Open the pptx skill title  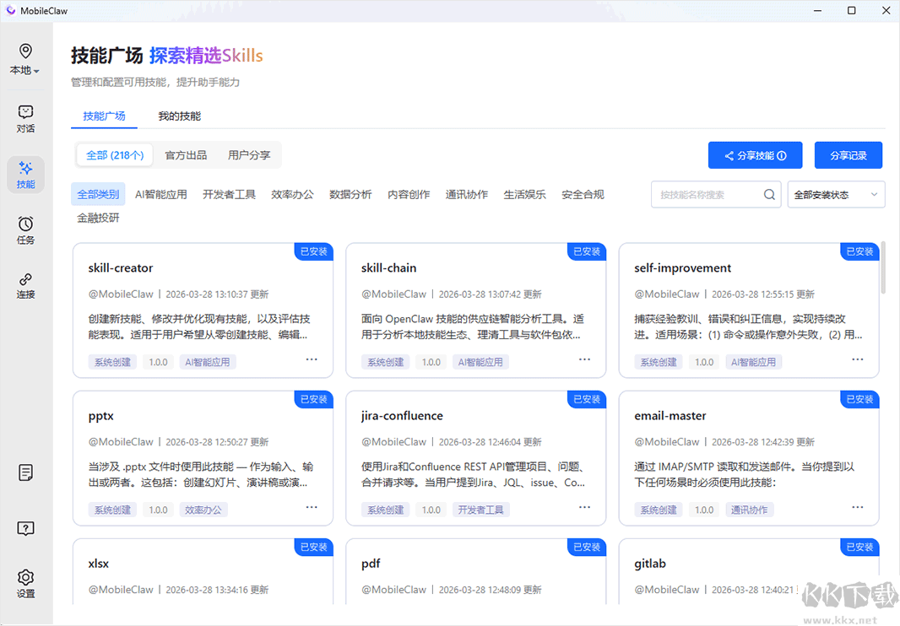pos(101,416)
